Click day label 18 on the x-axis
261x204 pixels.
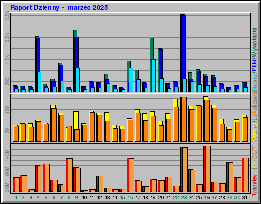[146, 198]
